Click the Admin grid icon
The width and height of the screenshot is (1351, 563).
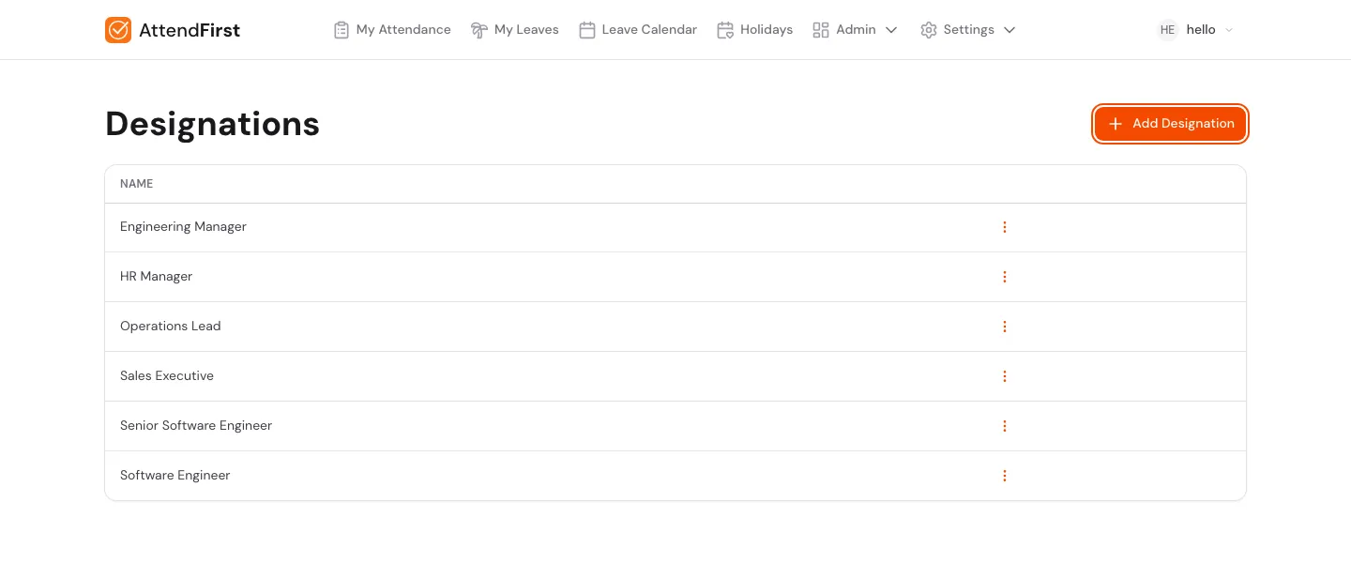tap(821, 30)
